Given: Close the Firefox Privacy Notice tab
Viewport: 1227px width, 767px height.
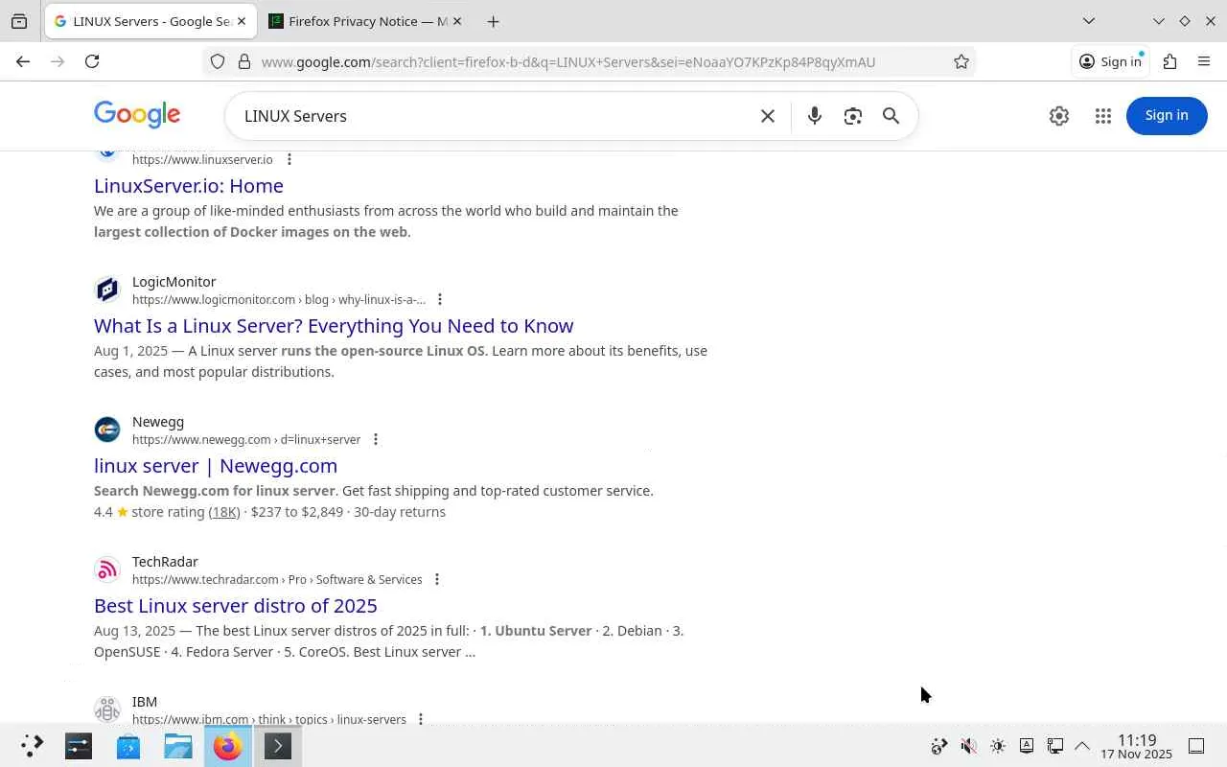Looking at the screenshot, I should [456, 21].
